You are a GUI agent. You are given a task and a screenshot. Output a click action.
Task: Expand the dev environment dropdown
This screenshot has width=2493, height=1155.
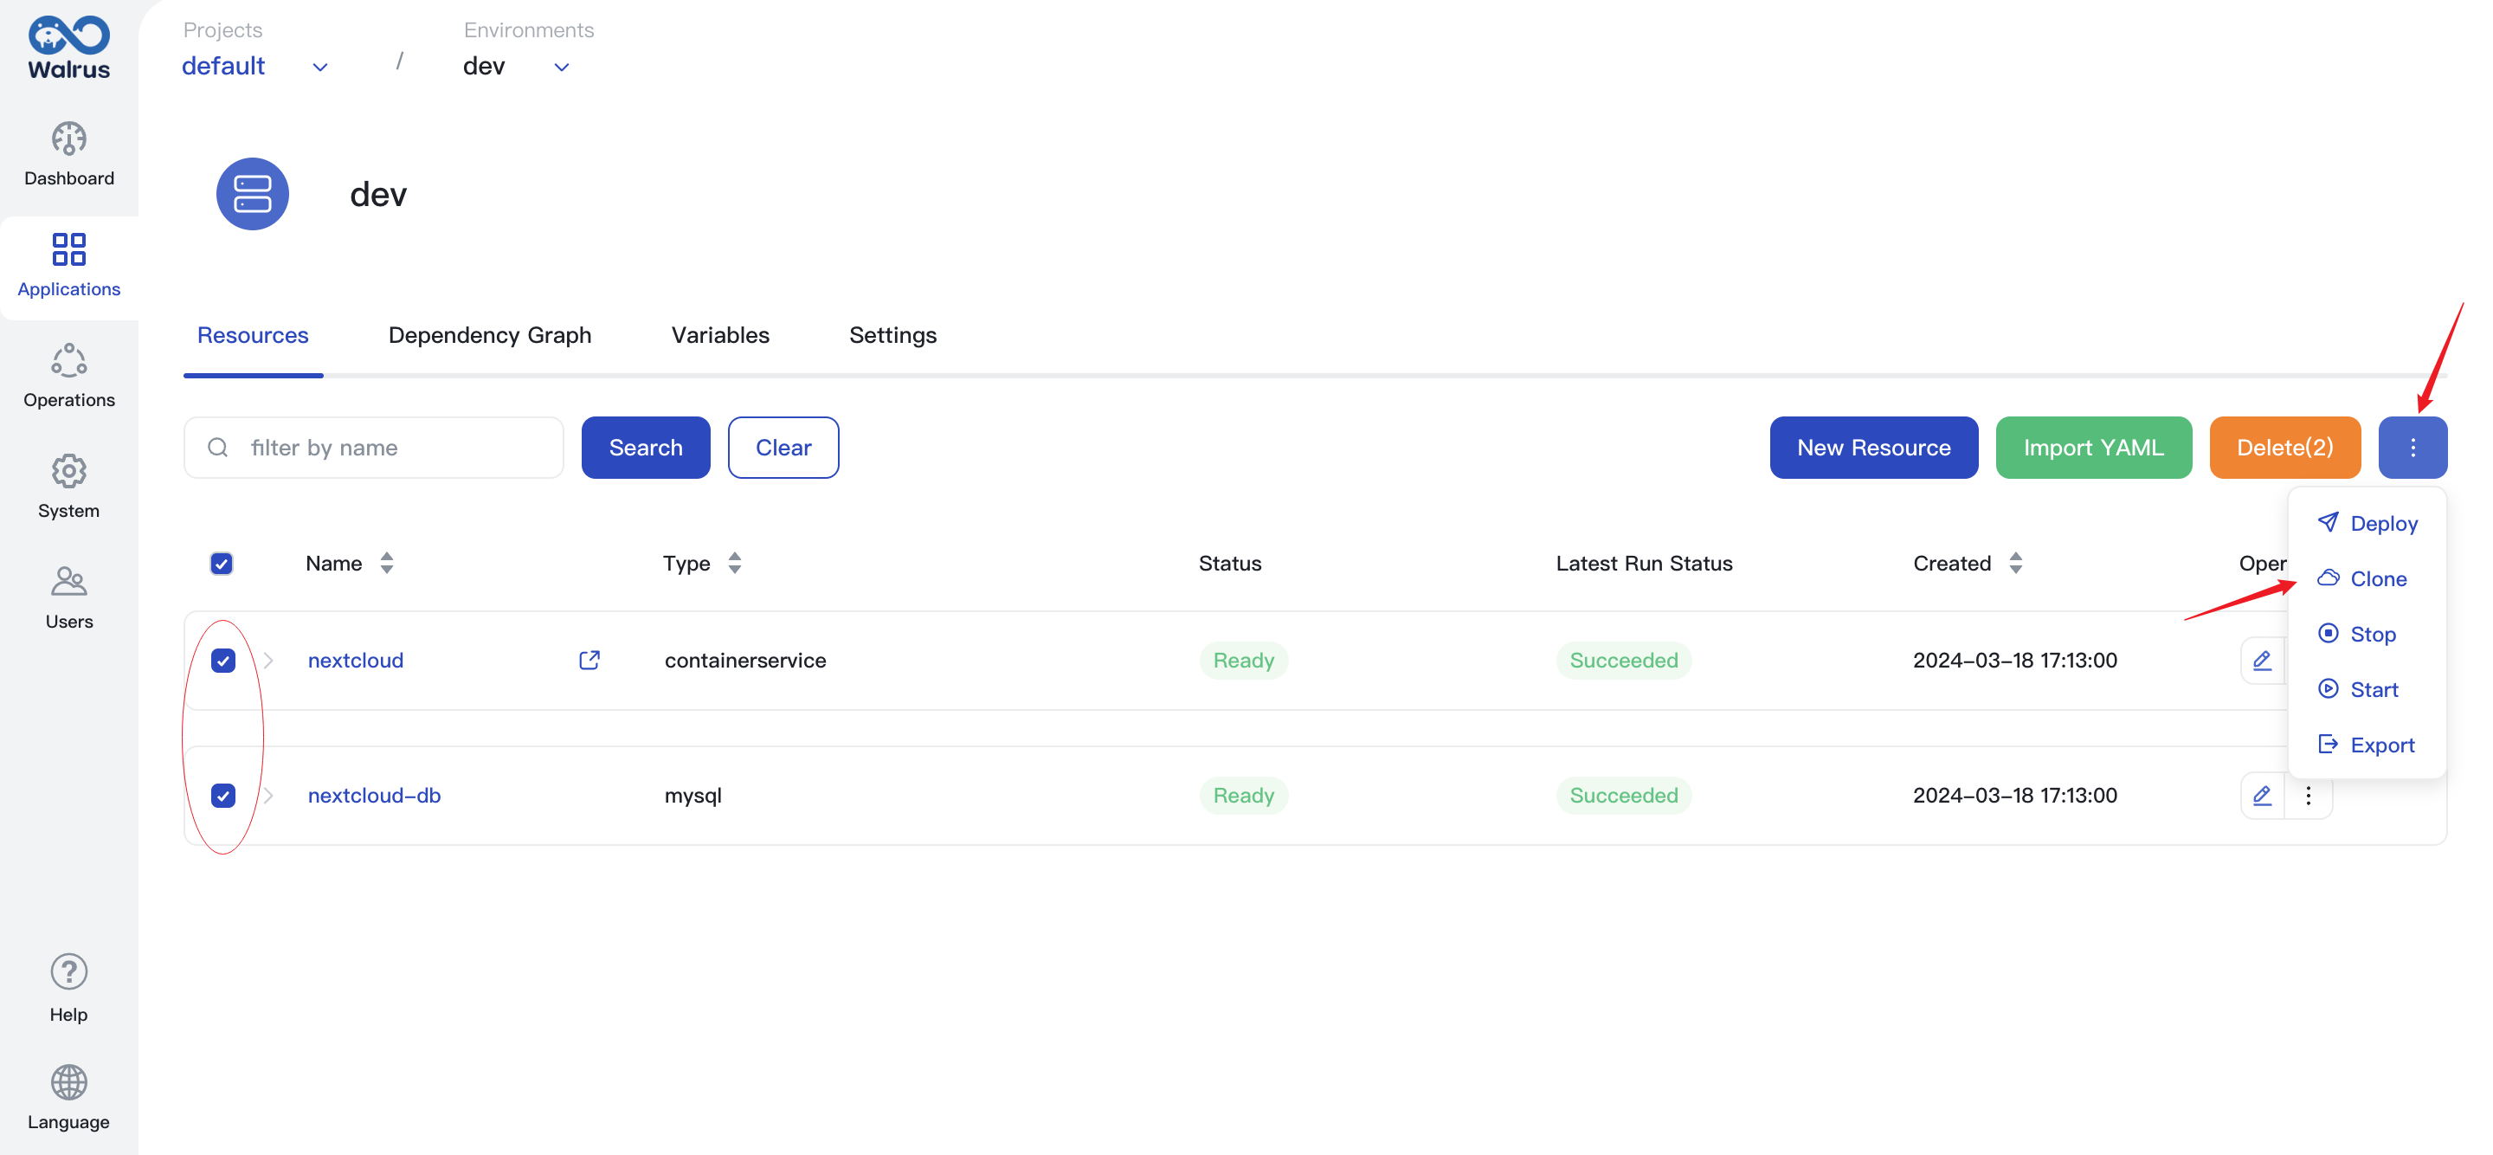click(x=561, y=65)
